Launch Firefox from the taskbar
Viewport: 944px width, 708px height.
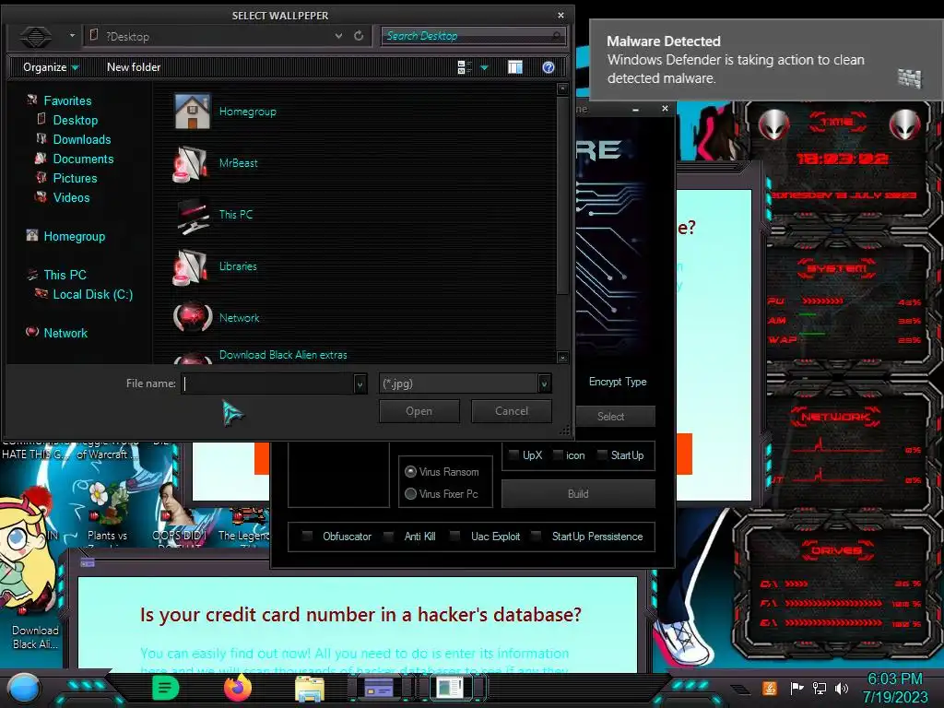point(237,688)
